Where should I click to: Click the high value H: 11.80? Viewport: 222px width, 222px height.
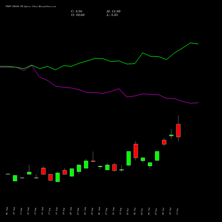click(x=114, y=12)
